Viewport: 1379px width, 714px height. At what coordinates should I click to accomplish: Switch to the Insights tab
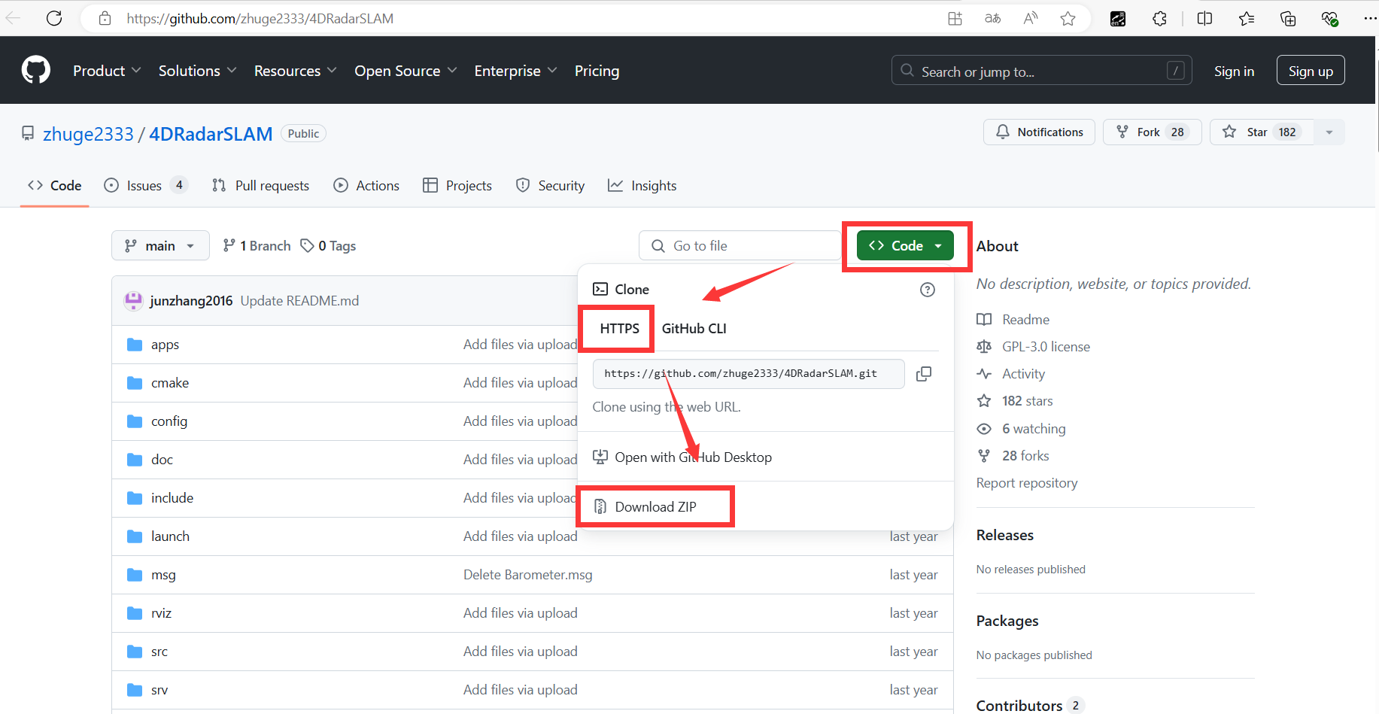pyautogui.click(x=642, y=186)
